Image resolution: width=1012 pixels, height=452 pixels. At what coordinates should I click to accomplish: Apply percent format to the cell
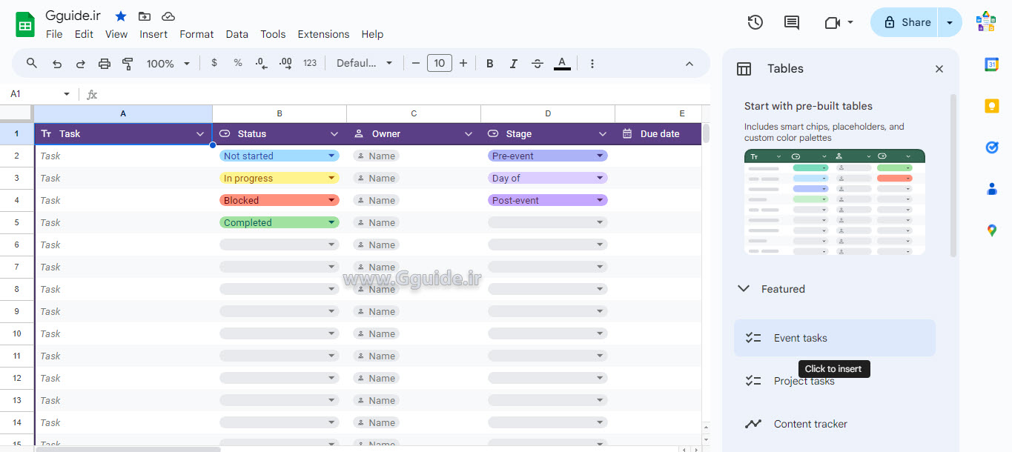[237, 63]
